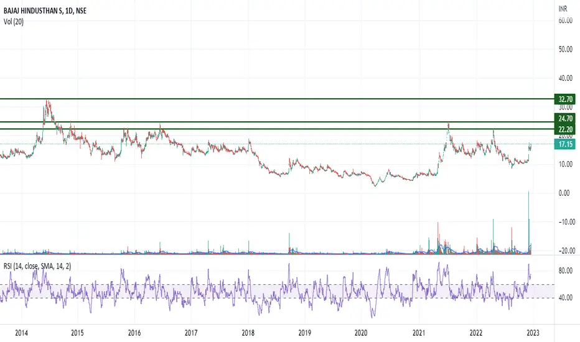Click the 2020 label on time axis

tap(361, 333)
